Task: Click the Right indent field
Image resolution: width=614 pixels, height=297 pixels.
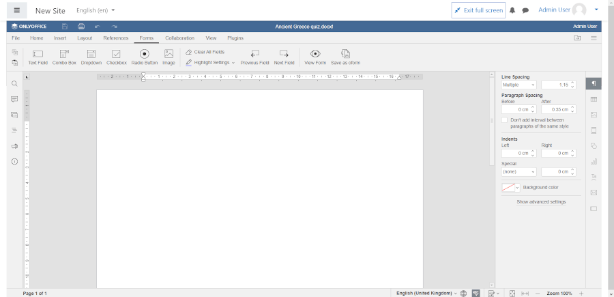Action: 558,153
